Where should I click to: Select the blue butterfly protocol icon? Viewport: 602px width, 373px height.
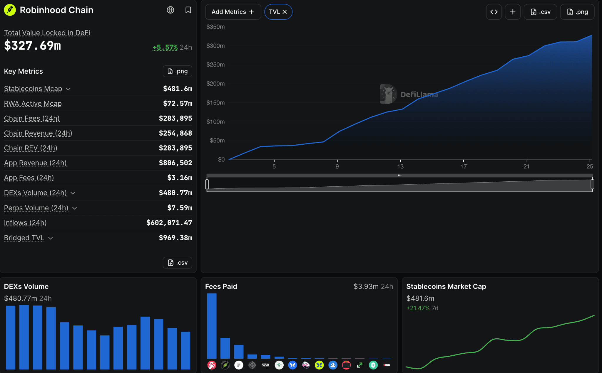click(292, 365)
